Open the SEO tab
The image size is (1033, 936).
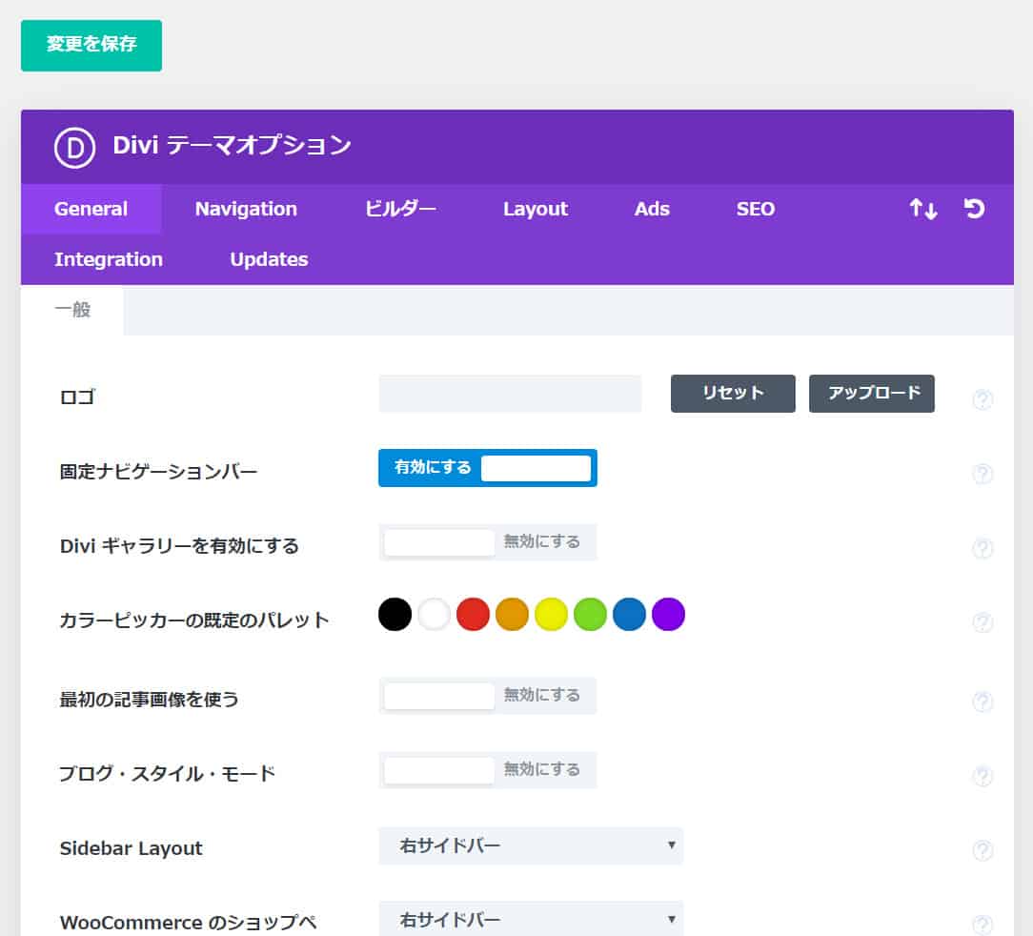(x=755, y=209)
